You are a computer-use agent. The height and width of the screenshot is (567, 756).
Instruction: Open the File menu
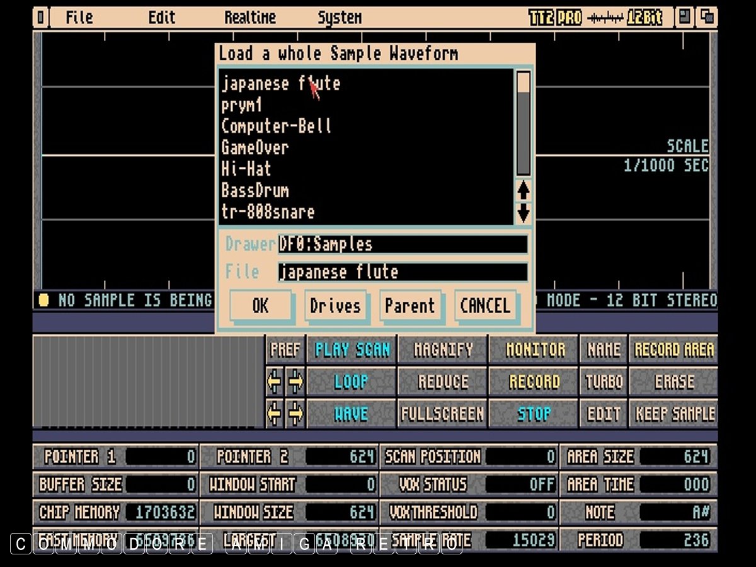(79, 18)
